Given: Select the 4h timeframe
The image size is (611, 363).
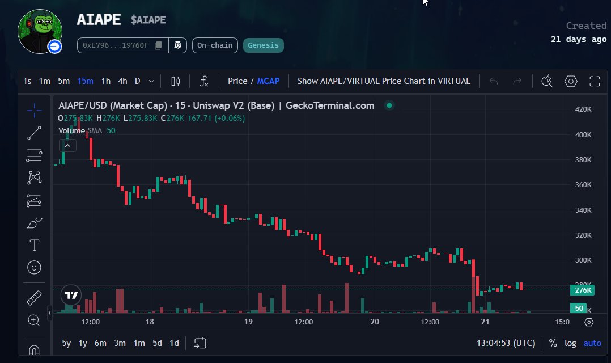Looking at the screenshot, I should (122, 81).
